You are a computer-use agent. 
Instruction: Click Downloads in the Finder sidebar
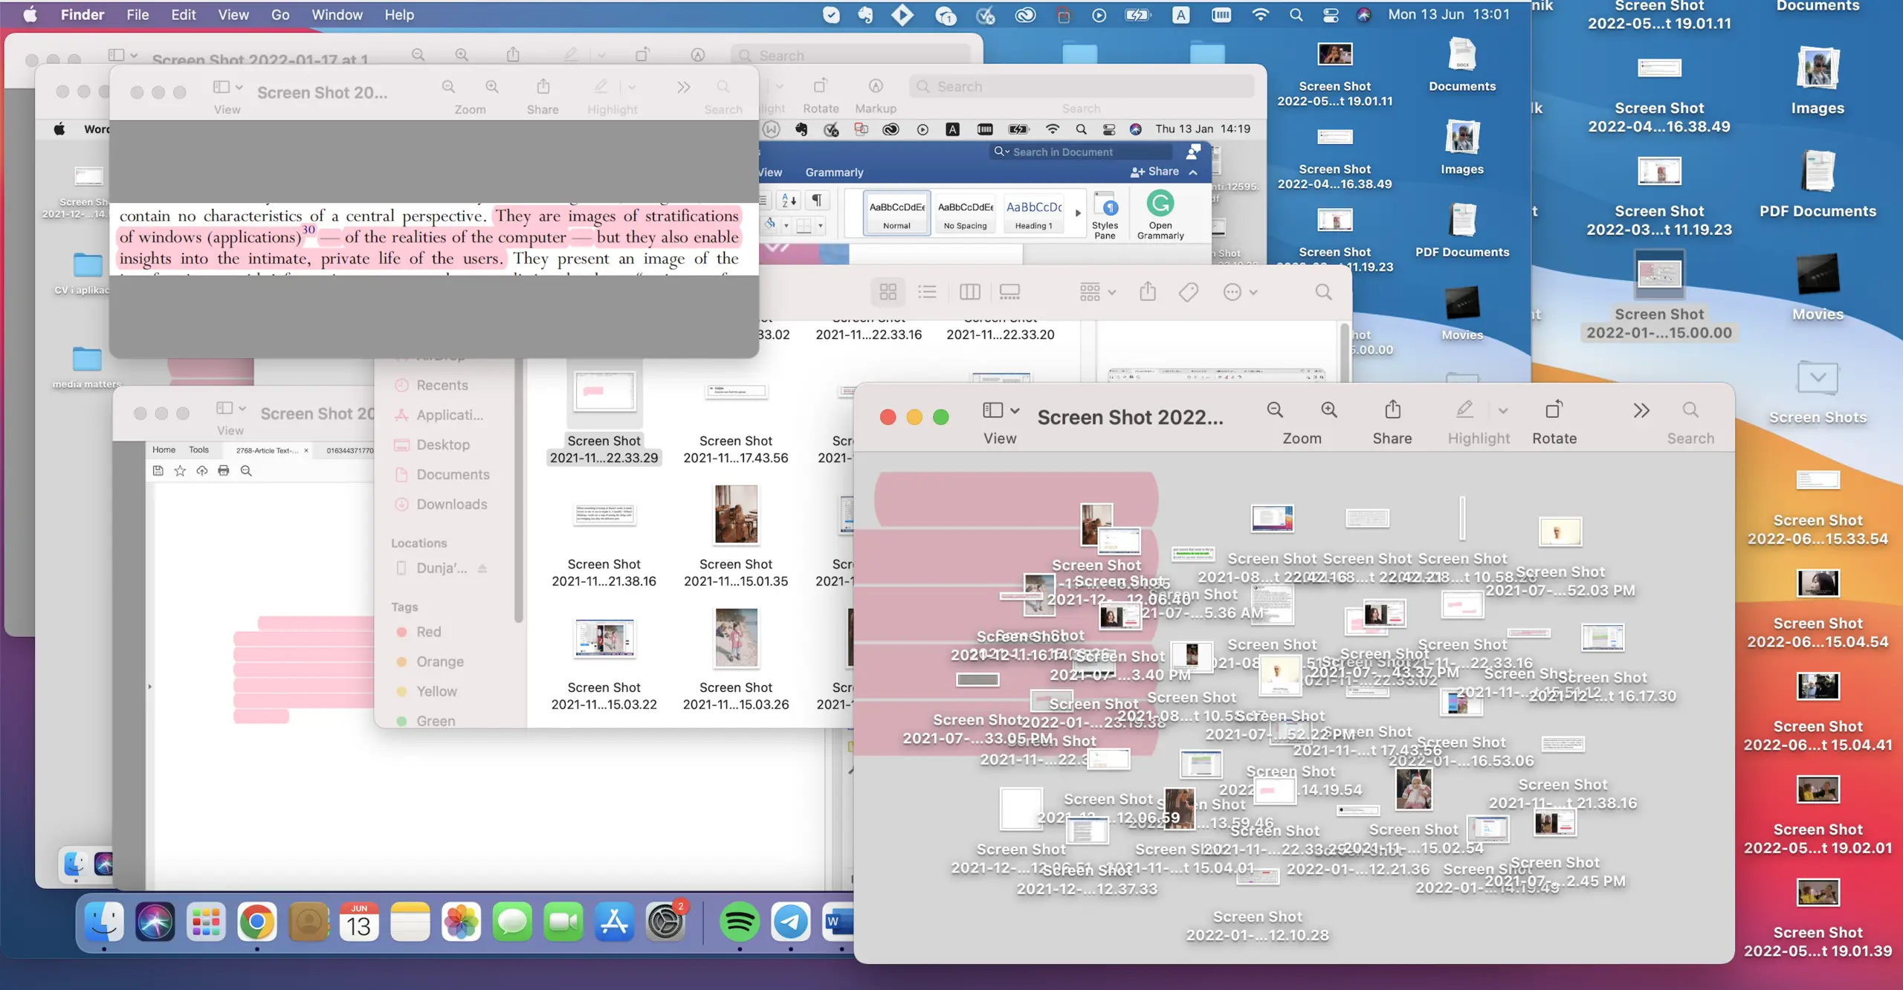pos(451,504)
